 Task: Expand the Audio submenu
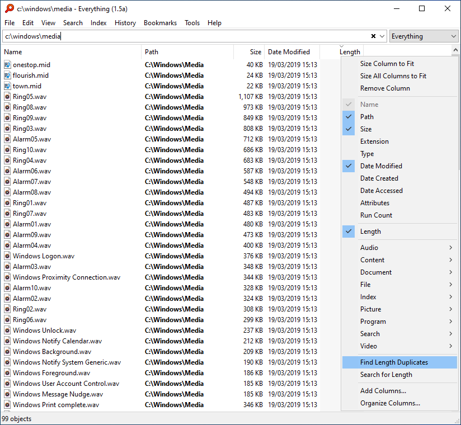[x=399, y=248]
